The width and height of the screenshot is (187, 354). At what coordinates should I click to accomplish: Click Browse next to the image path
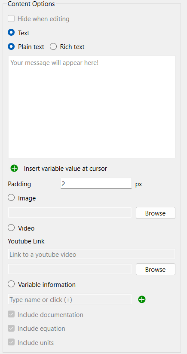click(x=156, y=213)
